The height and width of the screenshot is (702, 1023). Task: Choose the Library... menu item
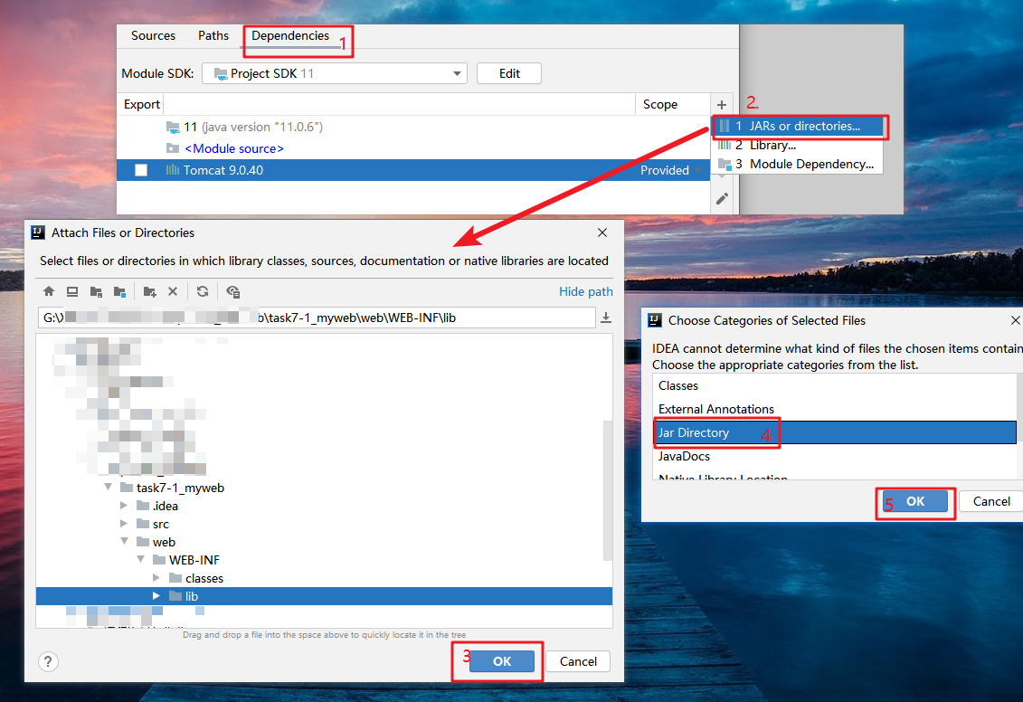[x=797, y=146]
